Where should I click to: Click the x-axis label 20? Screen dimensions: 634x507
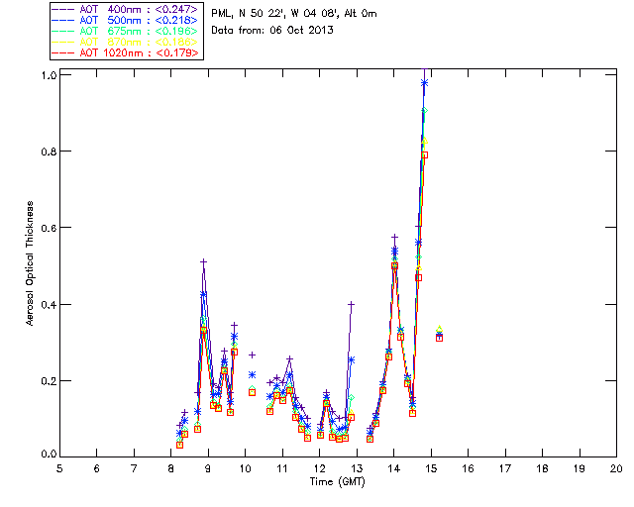[x=616, y=468]
